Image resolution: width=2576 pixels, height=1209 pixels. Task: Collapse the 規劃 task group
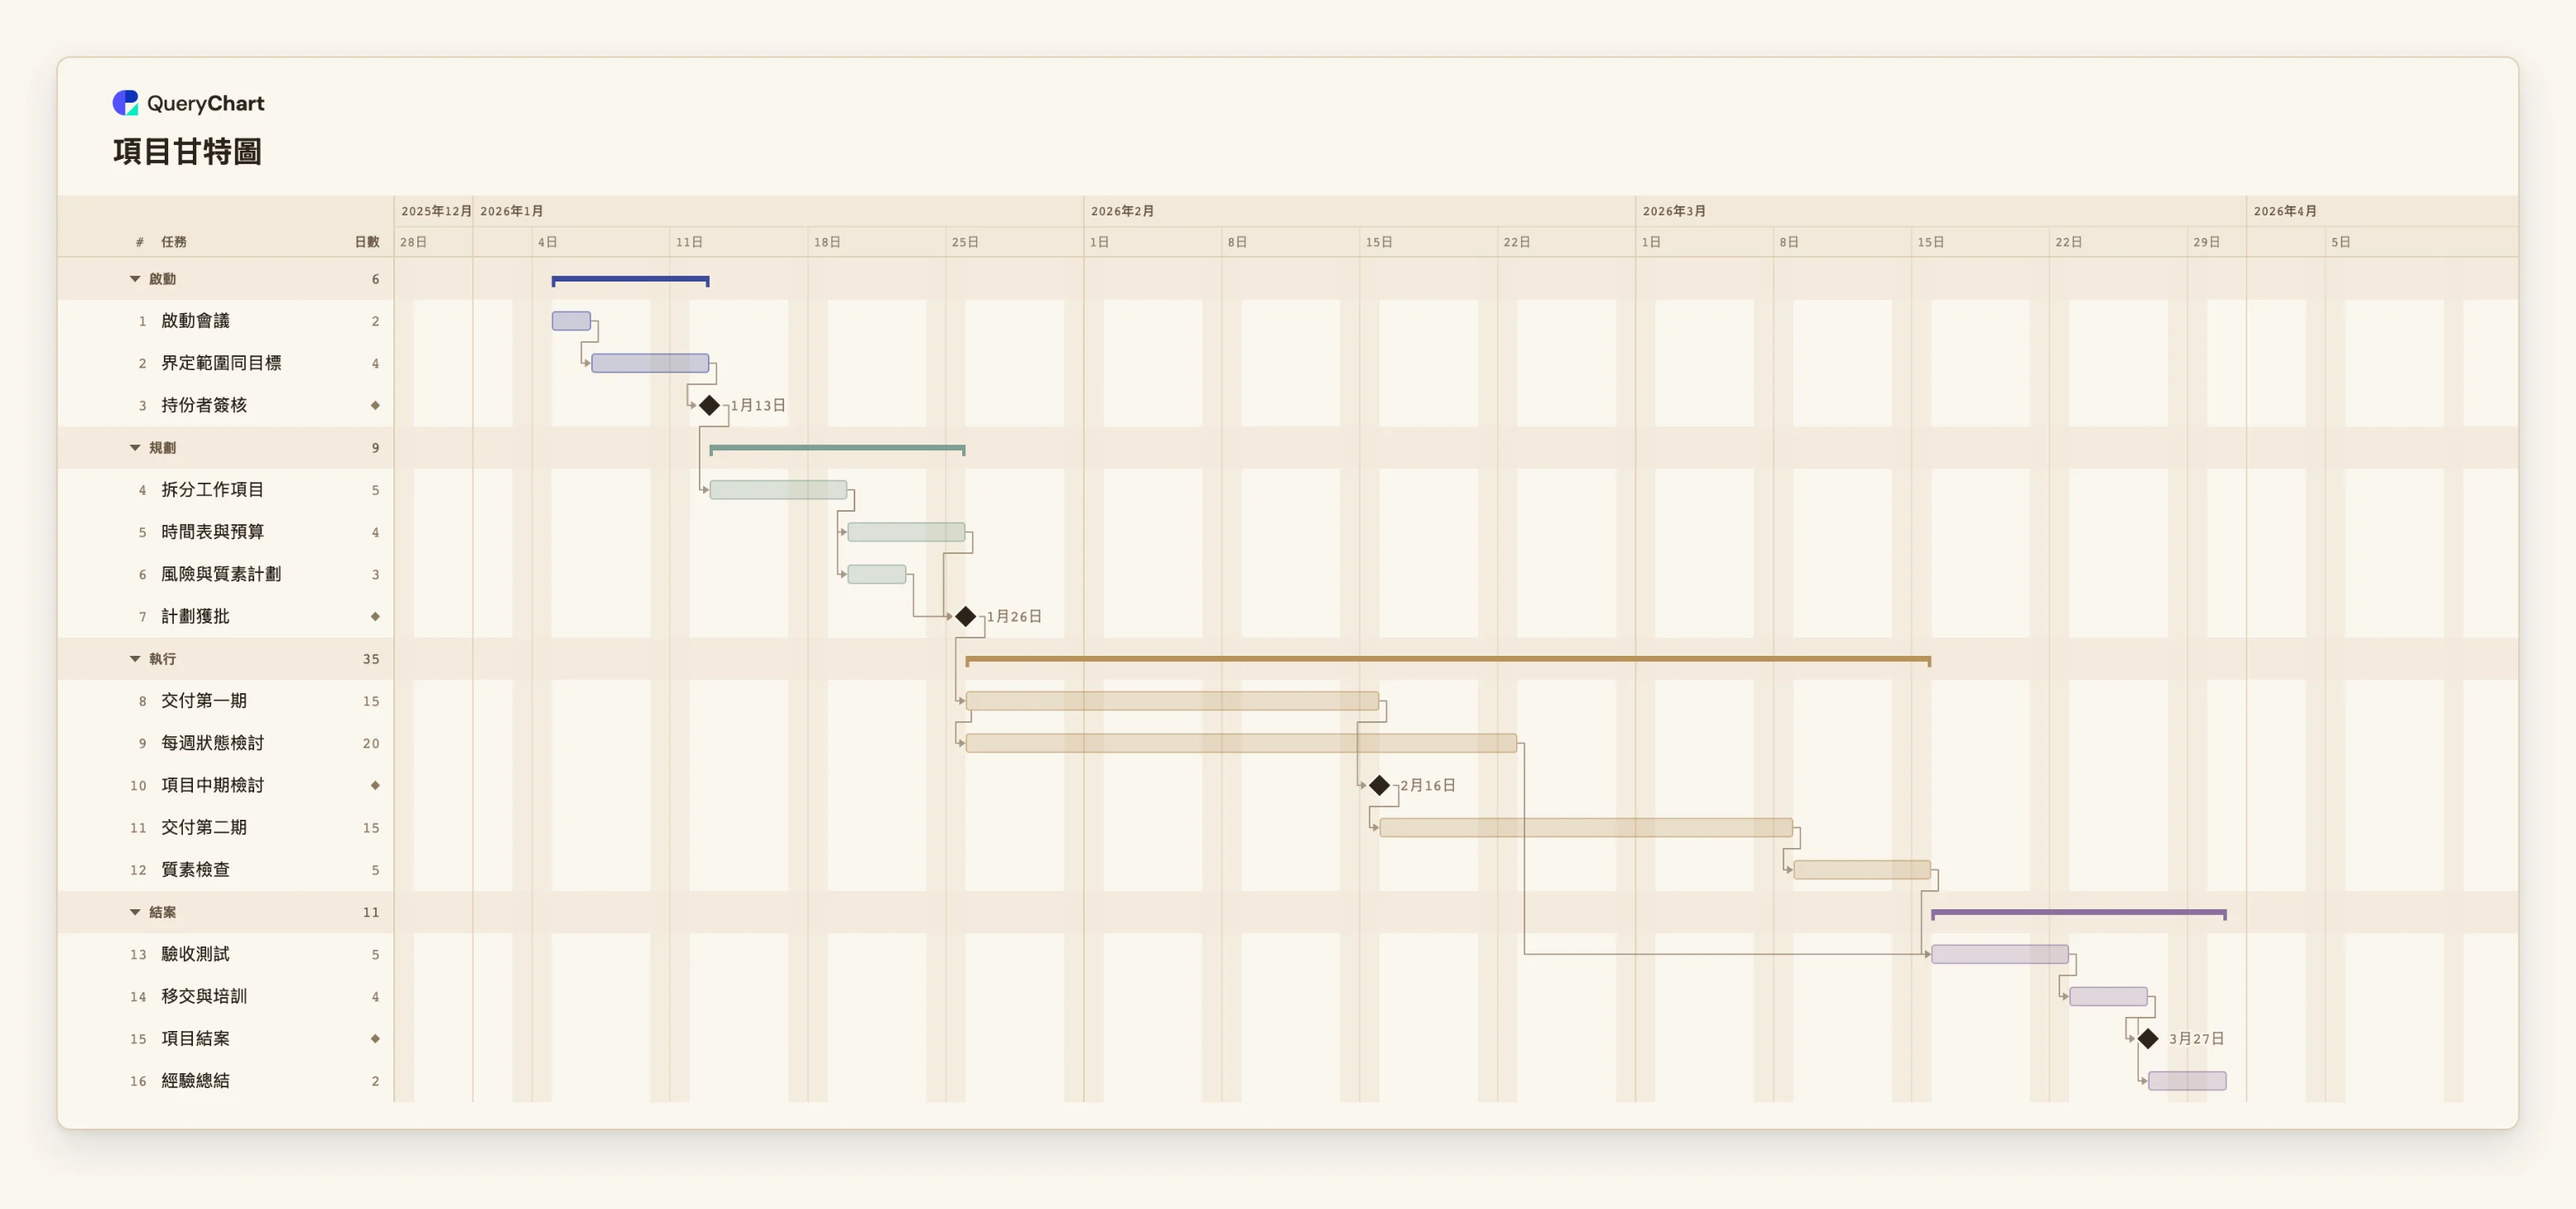coord(135,448)
